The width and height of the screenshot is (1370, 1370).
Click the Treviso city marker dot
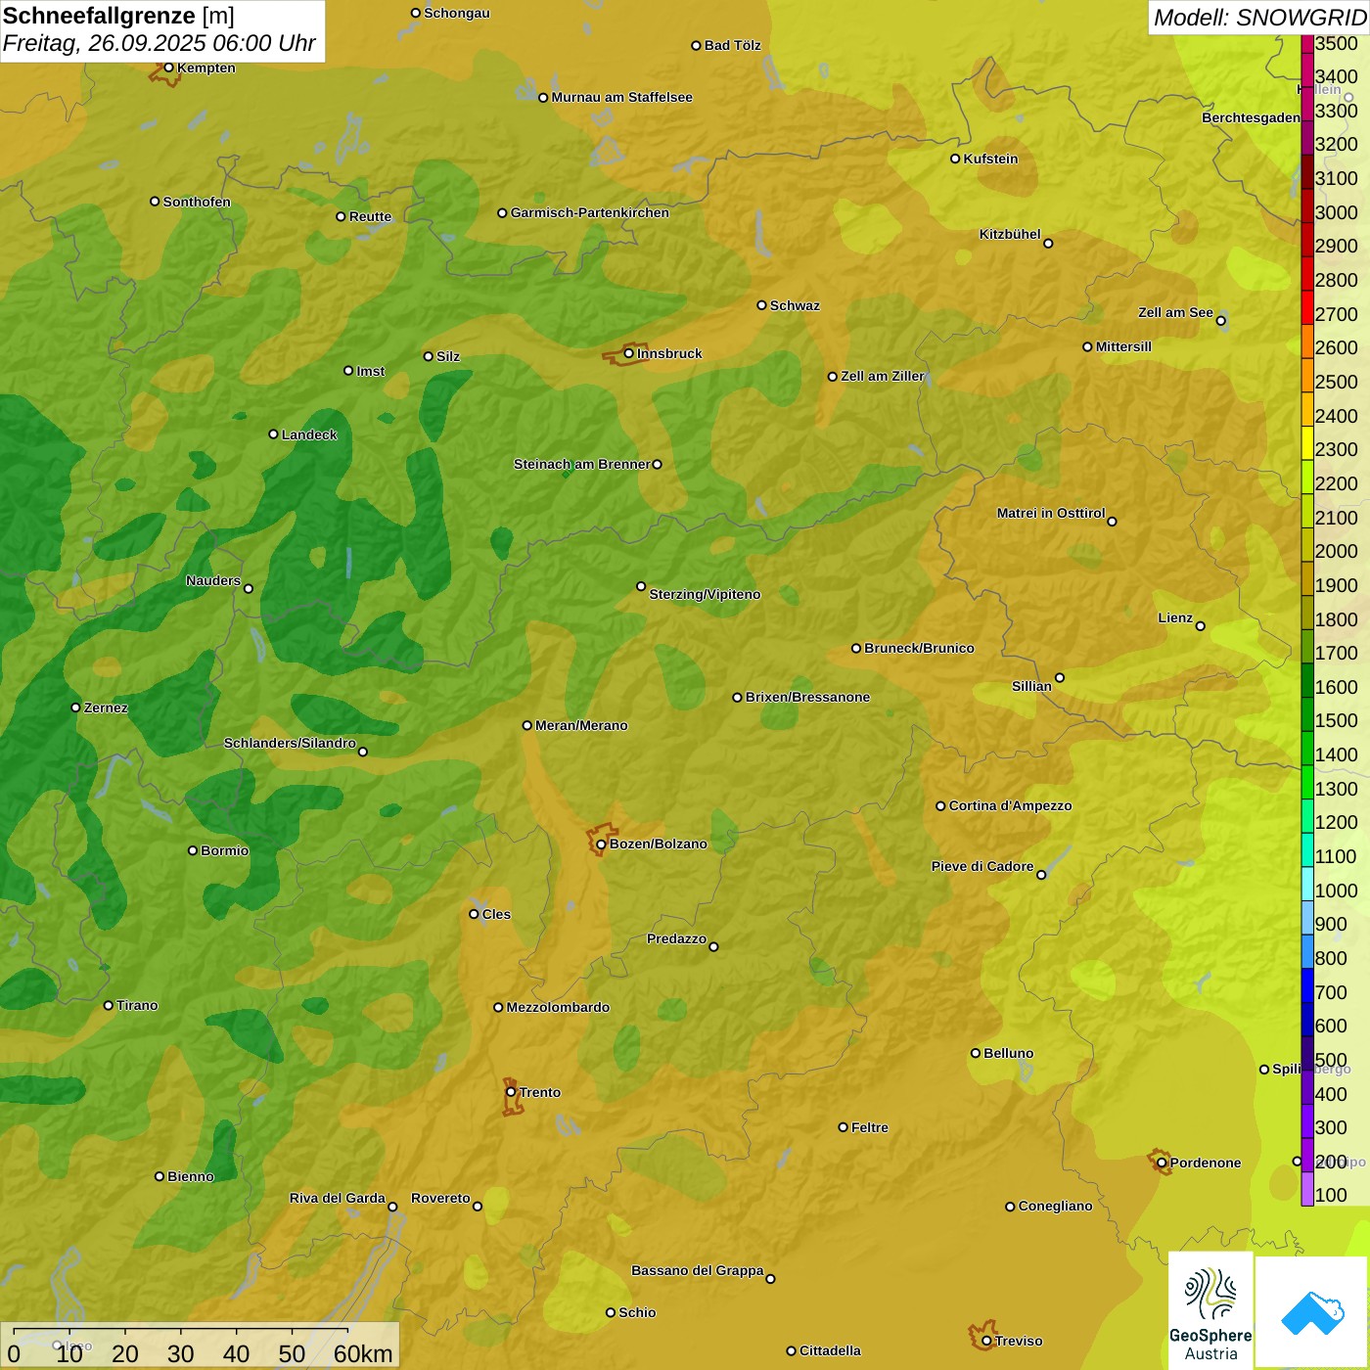point(986,1342)
